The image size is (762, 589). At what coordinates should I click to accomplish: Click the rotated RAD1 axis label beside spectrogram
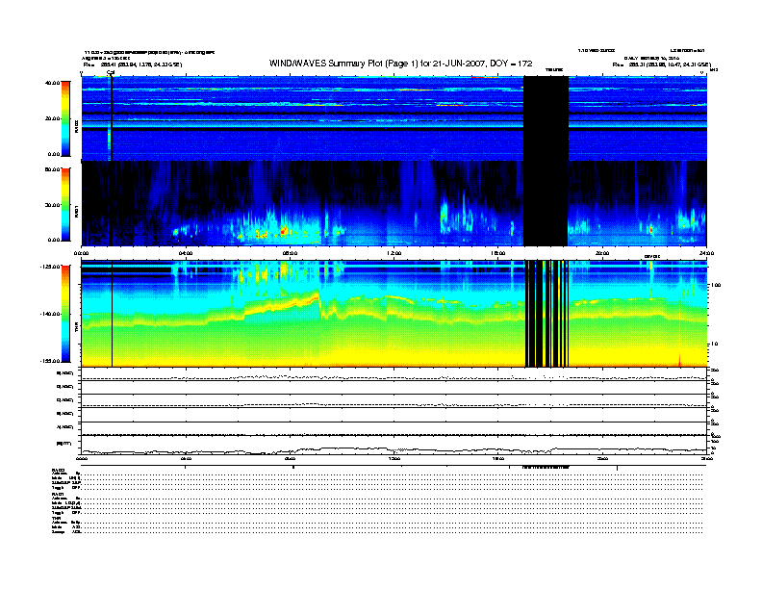click(76, 211)
